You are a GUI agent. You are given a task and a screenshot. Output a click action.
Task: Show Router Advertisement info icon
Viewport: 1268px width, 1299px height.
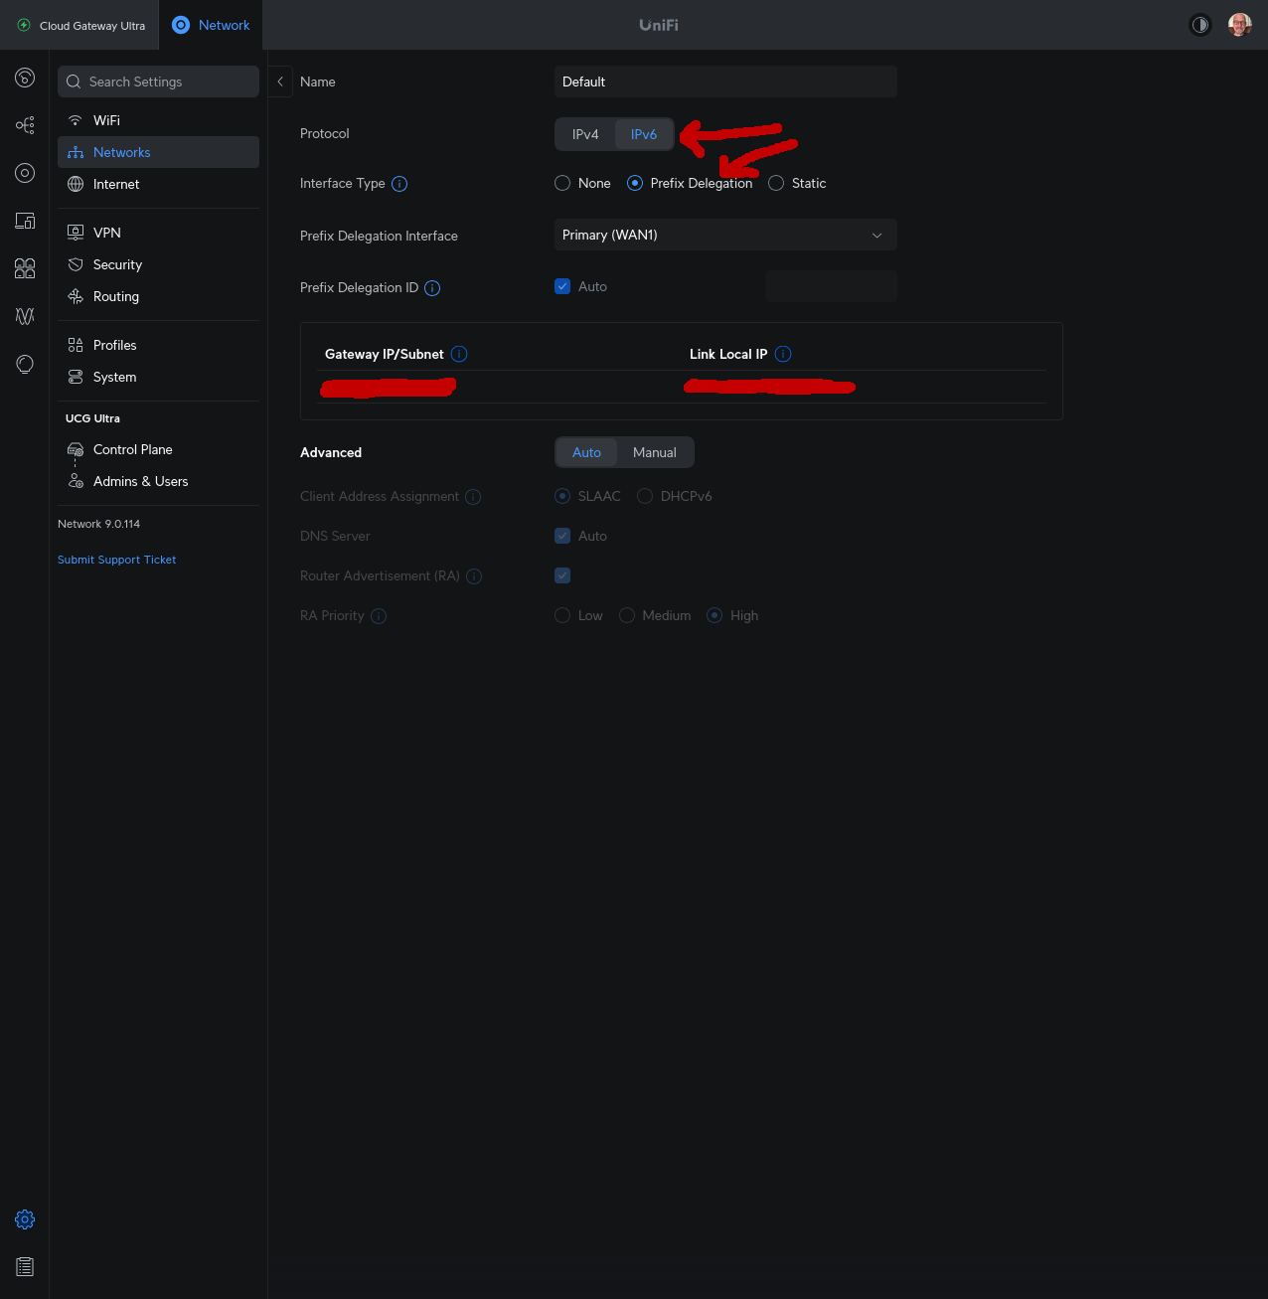(474, 576)
